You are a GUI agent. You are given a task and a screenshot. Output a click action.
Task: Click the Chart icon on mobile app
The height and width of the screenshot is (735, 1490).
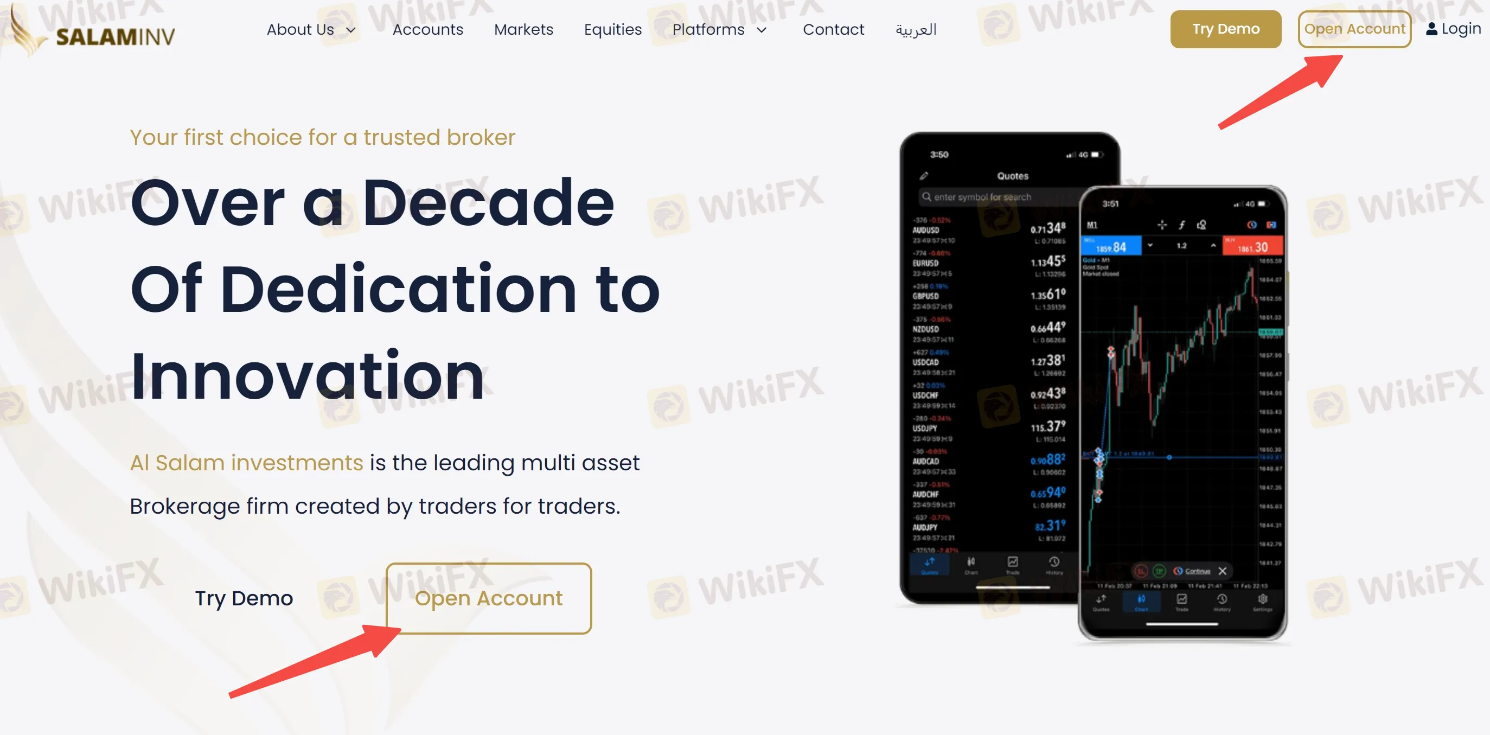click(1140, 604)
